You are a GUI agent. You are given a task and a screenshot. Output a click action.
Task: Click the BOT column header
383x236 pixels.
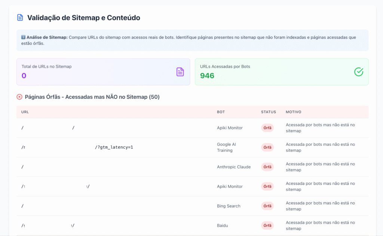(x=221, y=112)
